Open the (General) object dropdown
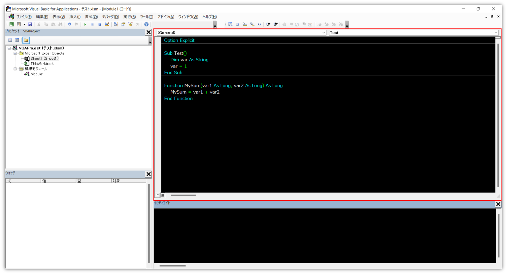The image size is (507, 274). coord(323,33)
